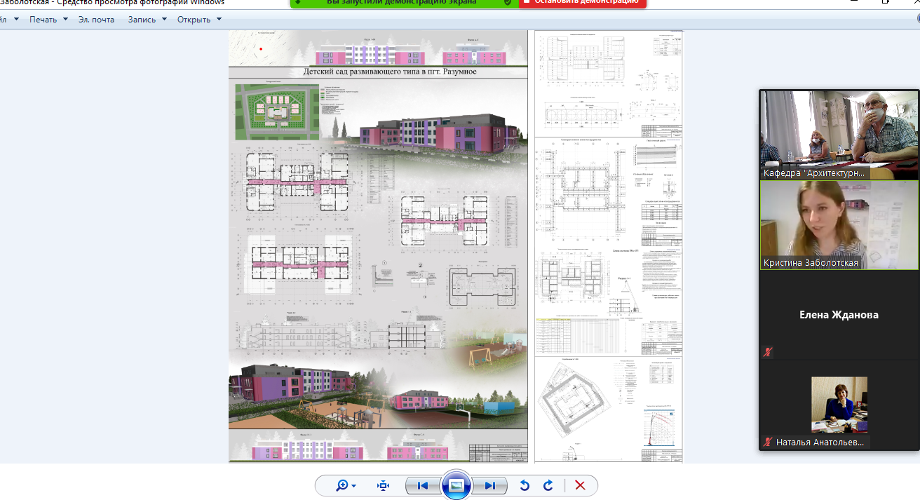The width and height of the screenshot is (920, 500).
Task: Click muted microphone icon on Елена Жданова tile
Action: (x=769, y=352)
